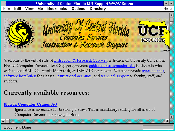Image resolution: width=175 pixels, height=131 pixels.
Task: Minimize the browser window
Action: coord(166,4)
